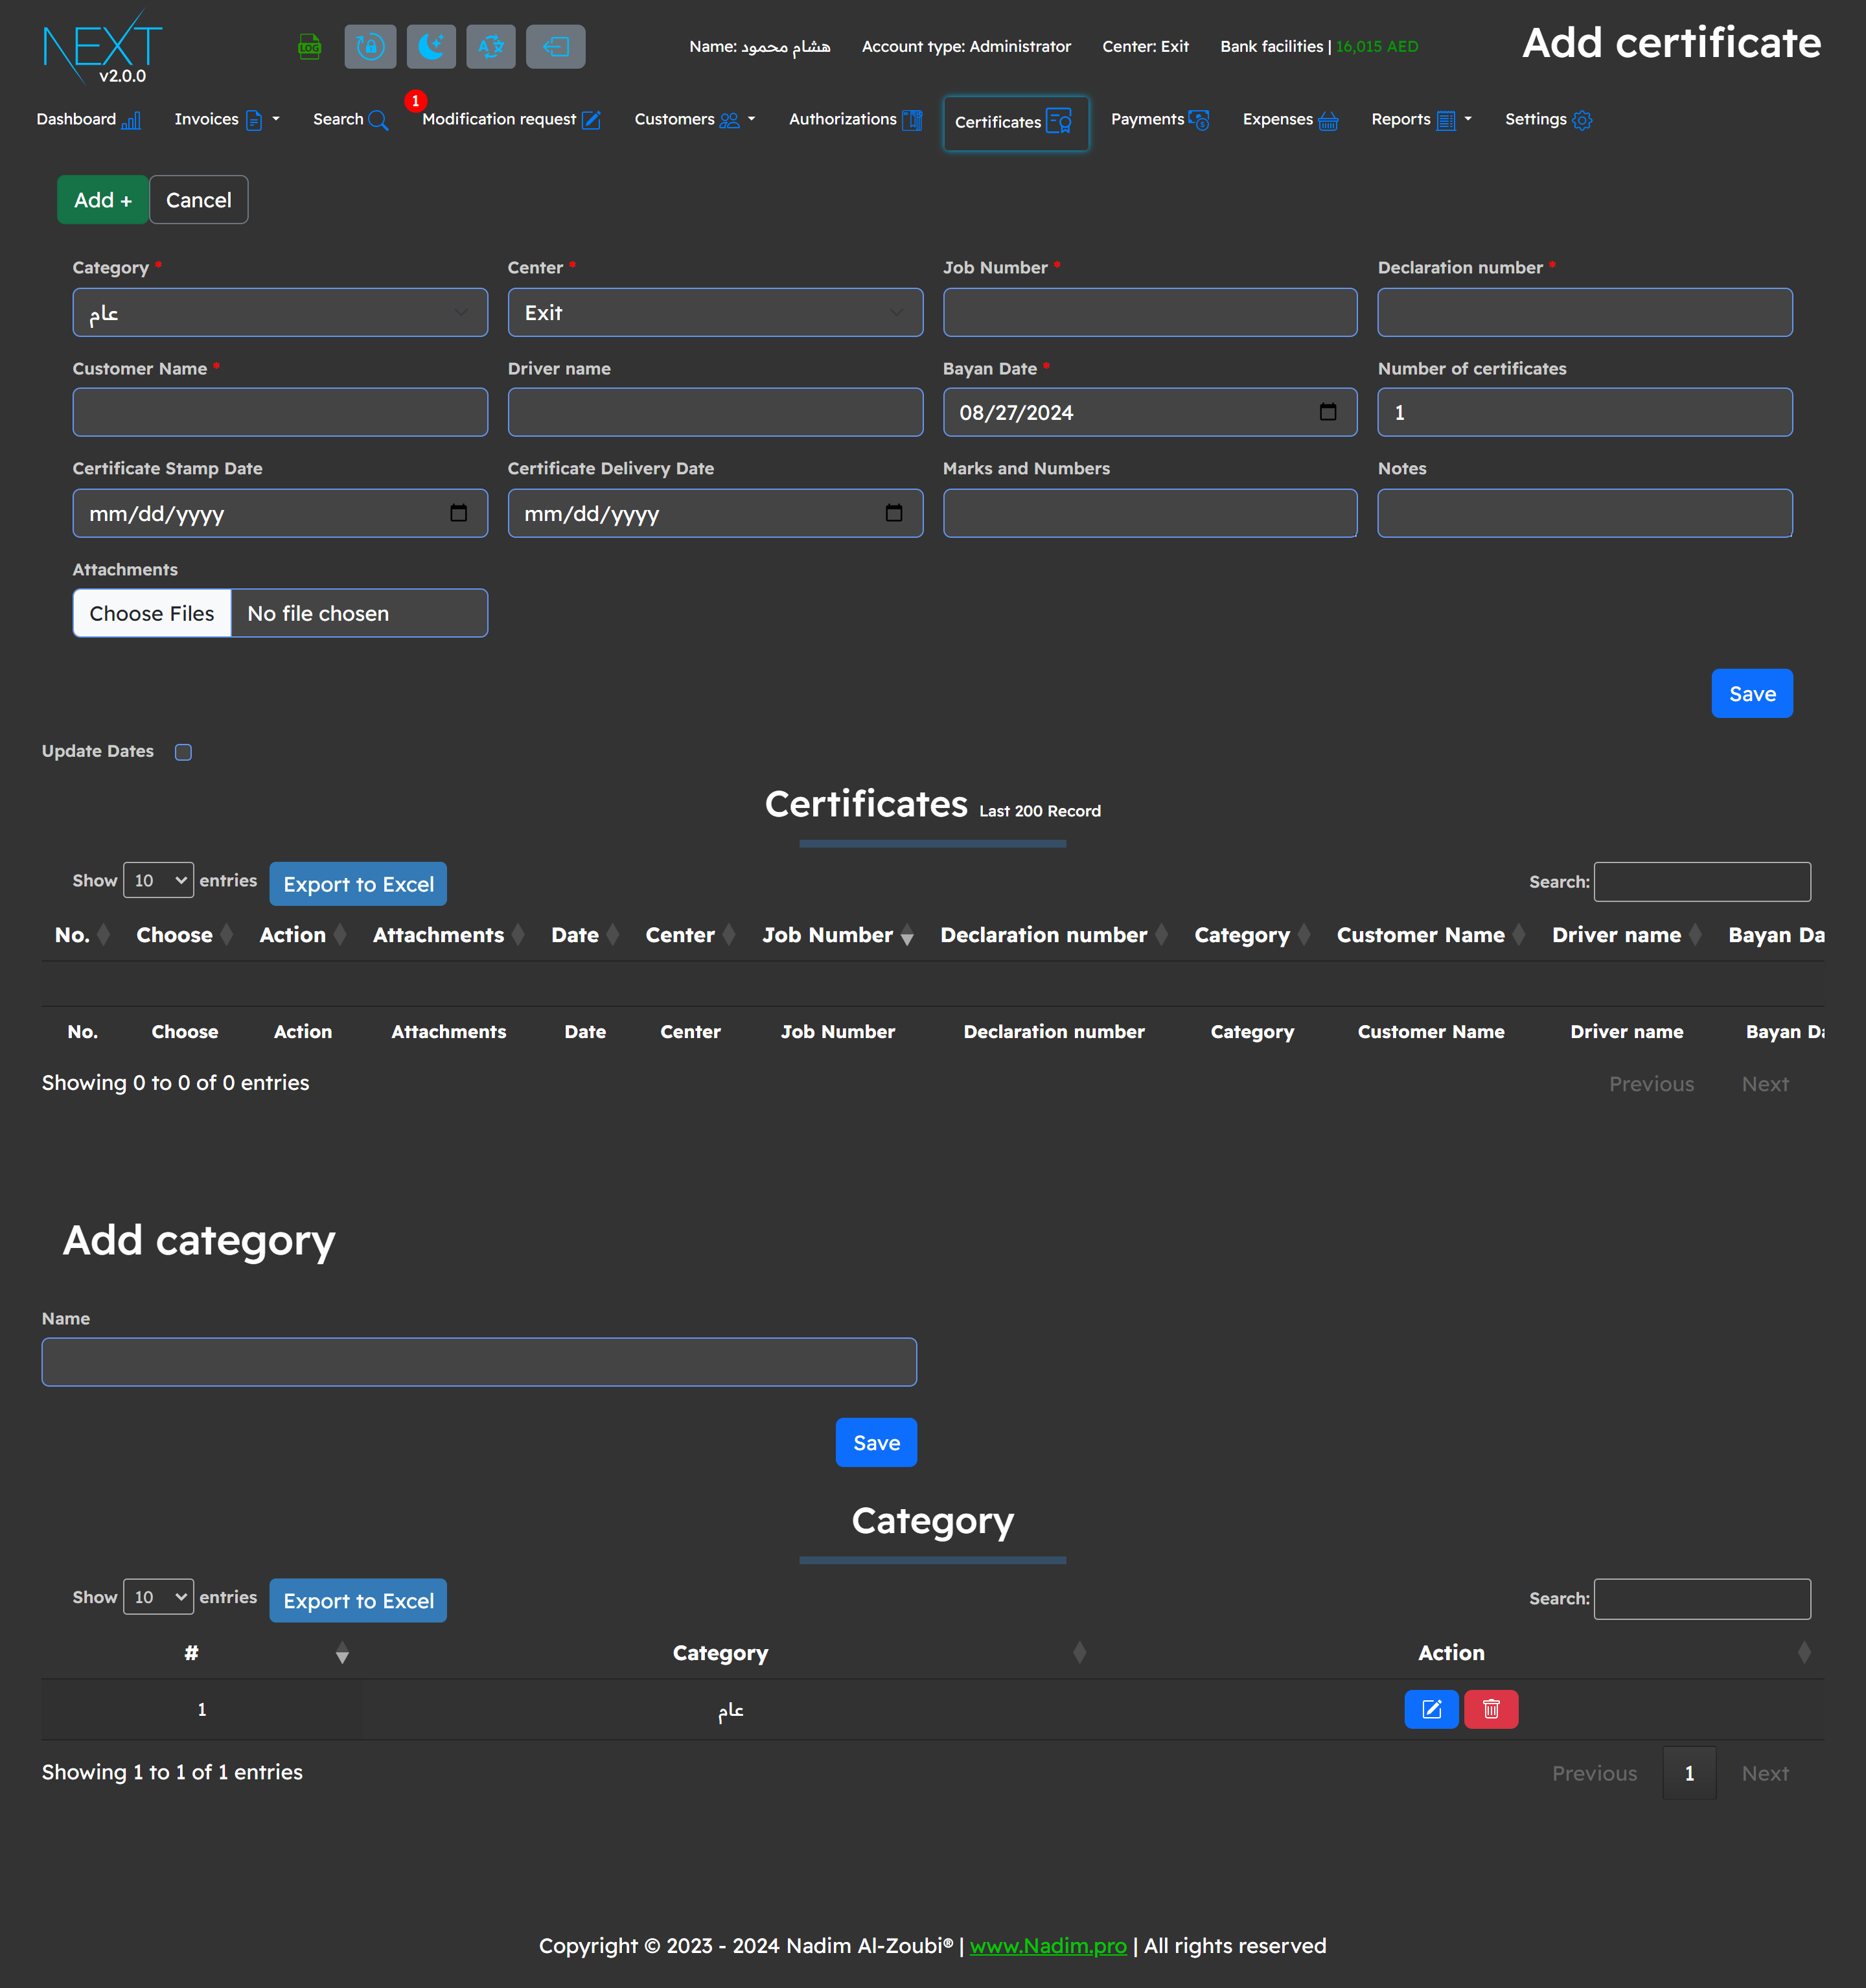This screenshot has width=1866, height=1988.
Task: Switch to the Dashboard tab
Action: coord(87,119)
